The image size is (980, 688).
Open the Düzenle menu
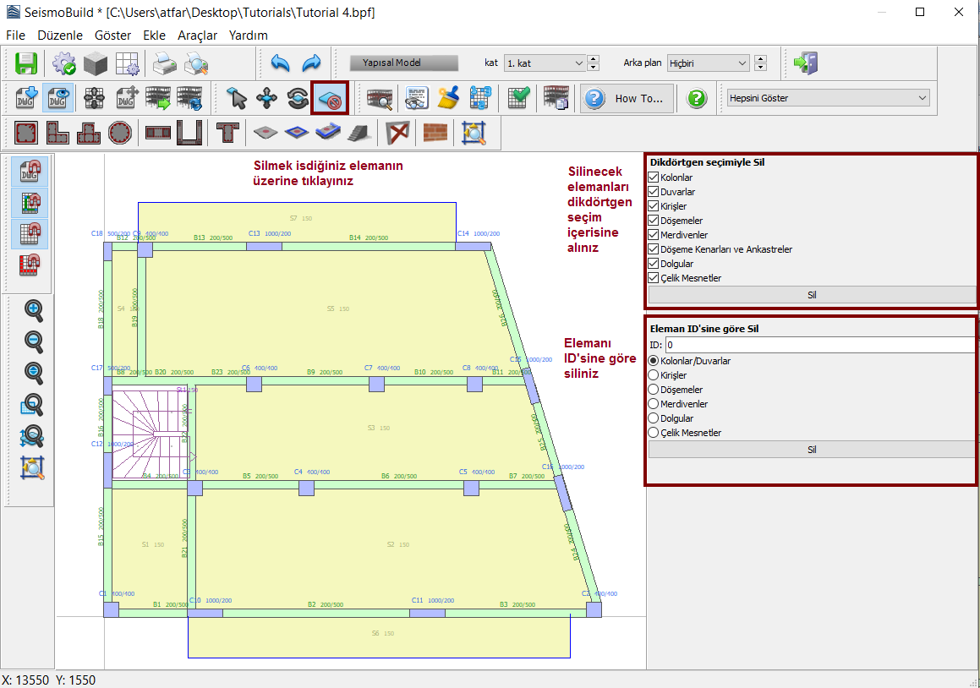pyautogui.click(x=60, y=35)
